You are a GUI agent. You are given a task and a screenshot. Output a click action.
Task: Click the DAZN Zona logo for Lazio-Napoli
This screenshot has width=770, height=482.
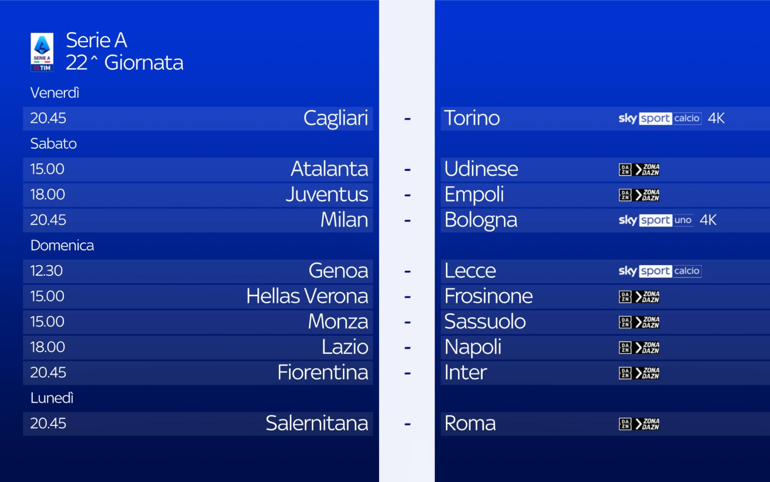639,348
